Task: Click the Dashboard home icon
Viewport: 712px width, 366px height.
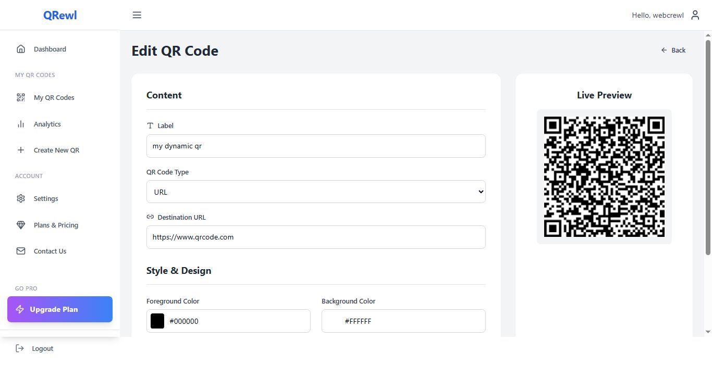Action: pyautogui.click(x=21, y=49)
